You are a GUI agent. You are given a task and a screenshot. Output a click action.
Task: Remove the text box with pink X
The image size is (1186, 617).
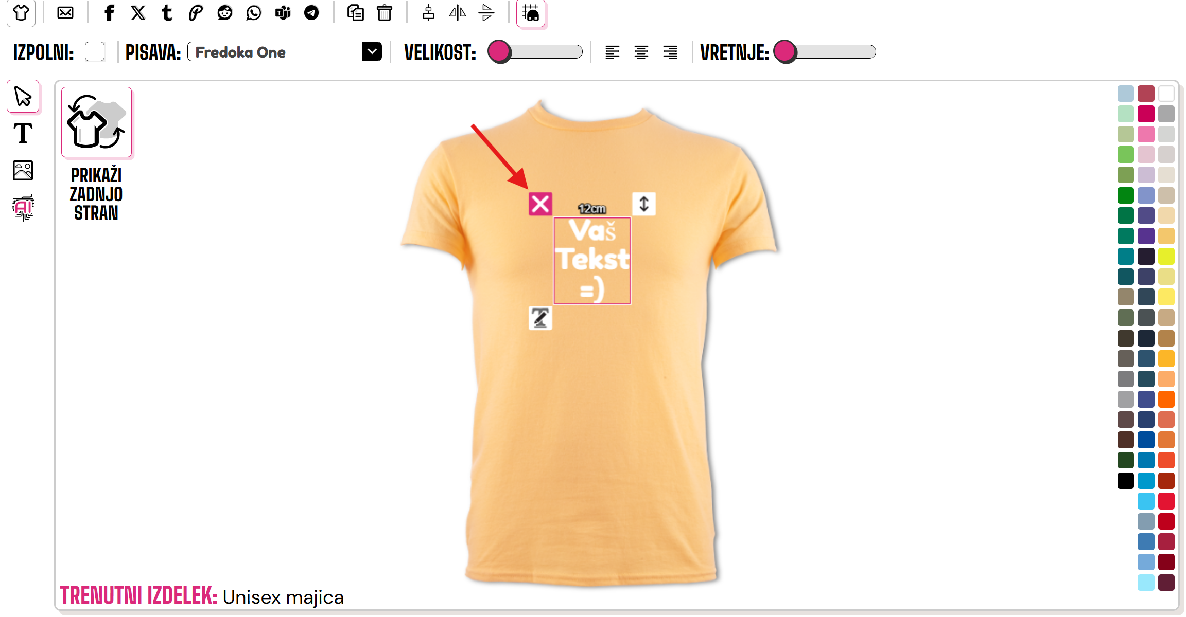(540, 204)
